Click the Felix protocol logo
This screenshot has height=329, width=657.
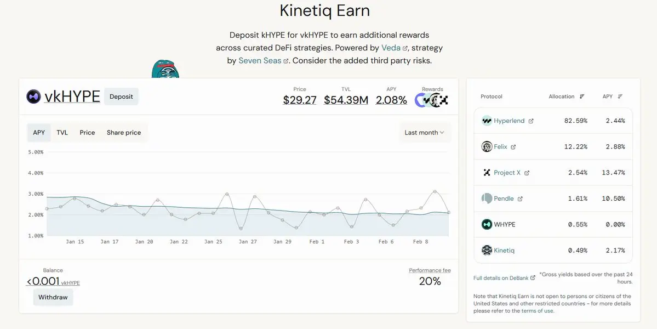point(487,147)
